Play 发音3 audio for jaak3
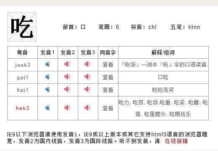Screen dimensions: 218x151 click(87, 64)
